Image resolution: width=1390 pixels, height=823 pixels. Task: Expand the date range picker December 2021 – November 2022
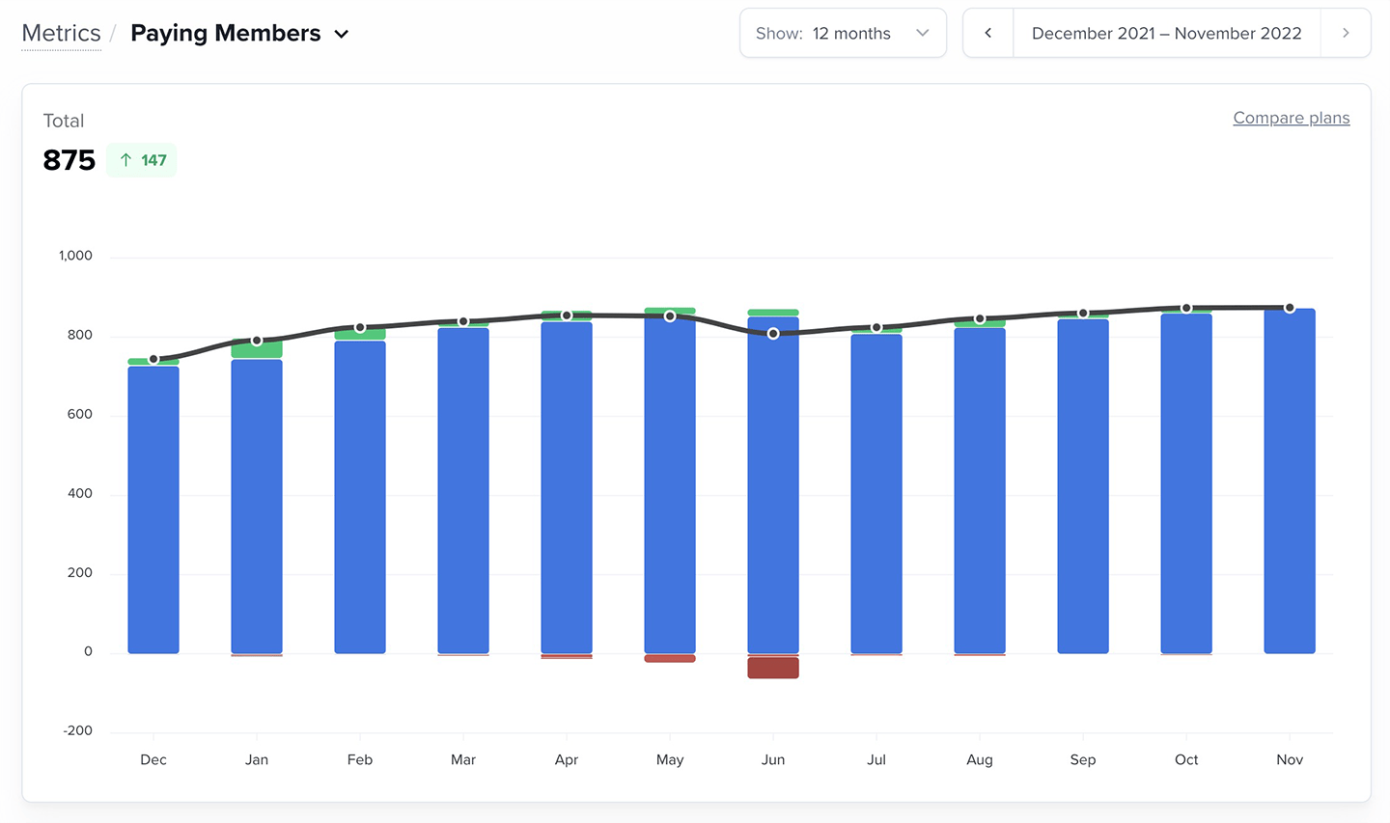[1166, 32]
